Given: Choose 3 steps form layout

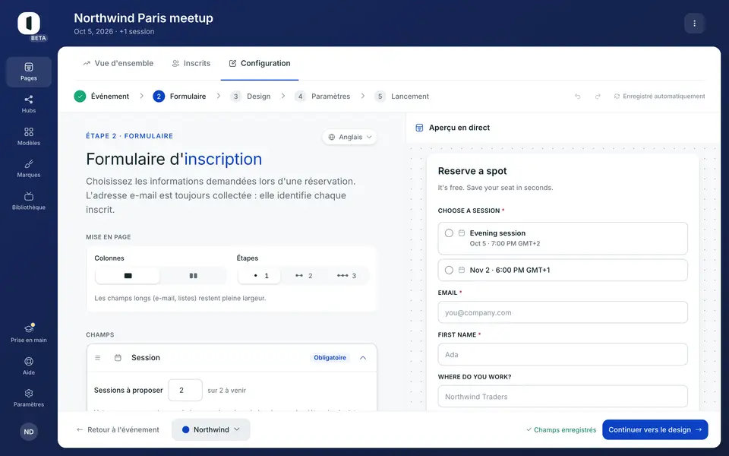Looking at the screenshot, I should tap(347, 275).
